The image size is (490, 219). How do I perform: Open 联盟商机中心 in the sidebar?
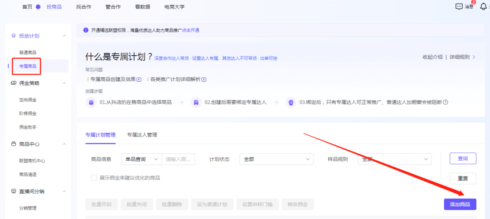(x=32, y=161)
